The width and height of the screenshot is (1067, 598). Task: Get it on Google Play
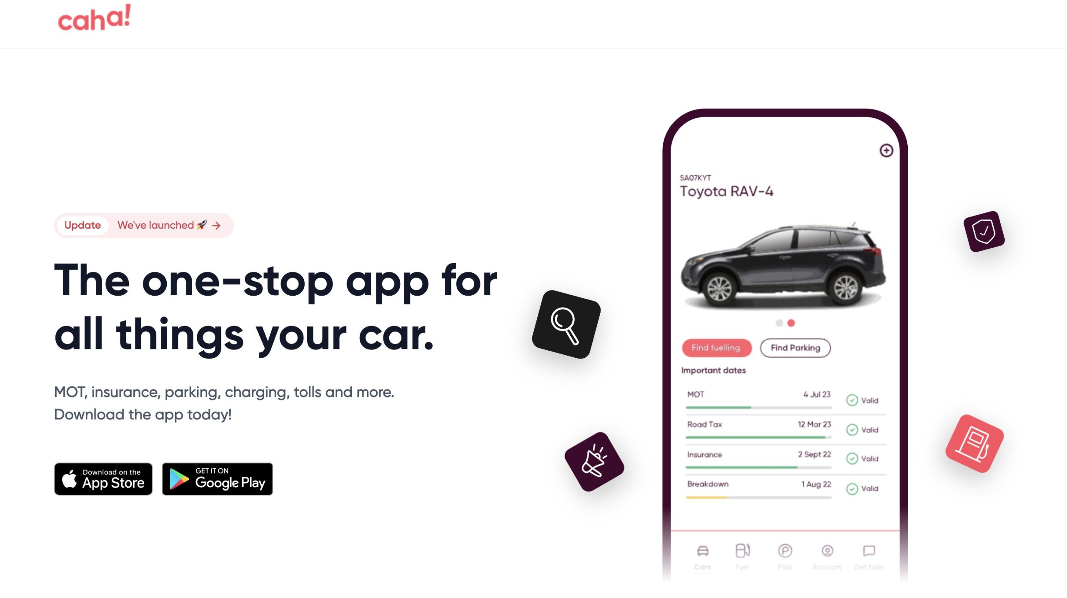(x=217, y=479)
